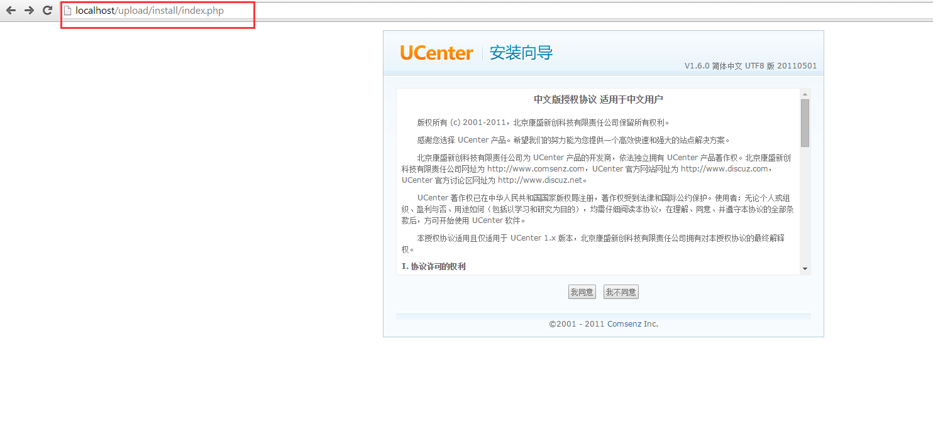Click the http://www.discuz.net URL text
This screenshot has height=429, width=933.
pyautogui.click(x=541, y=180)
